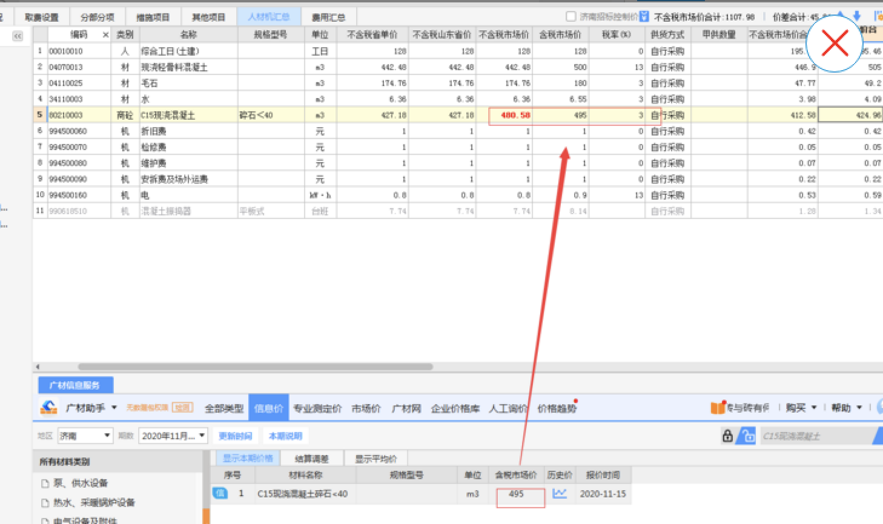
Task: Switch to the 费用汇总 tab
Action: (x=328, y=17)
